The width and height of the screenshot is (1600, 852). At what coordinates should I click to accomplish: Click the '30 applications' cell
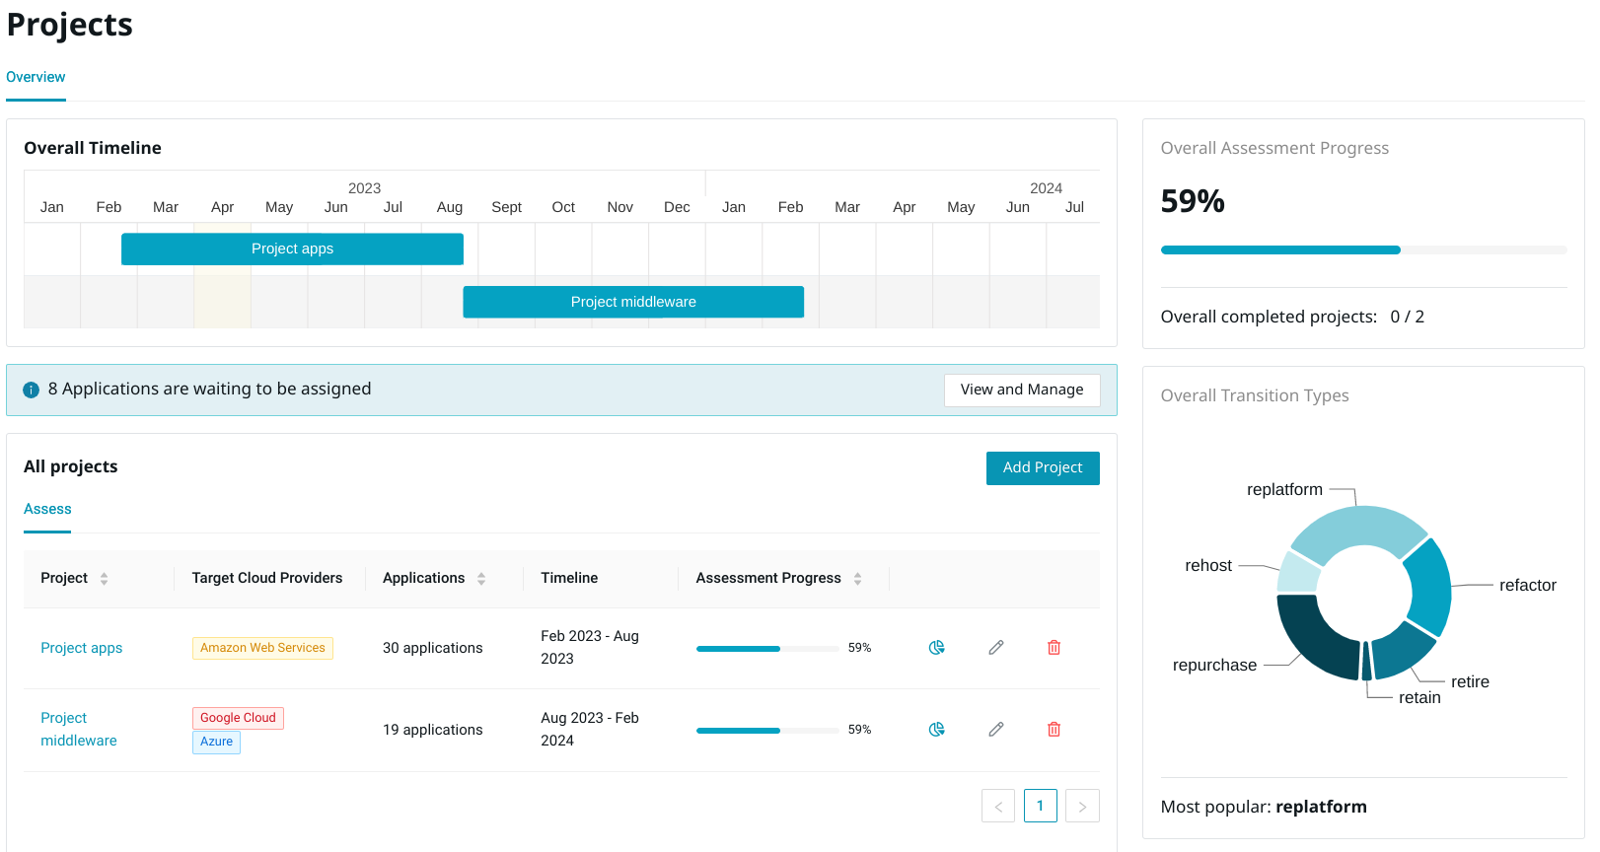tap(433, 648)
